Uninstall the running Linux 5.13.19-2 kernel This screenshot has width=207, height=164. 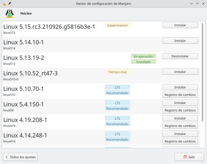[180, 56]
